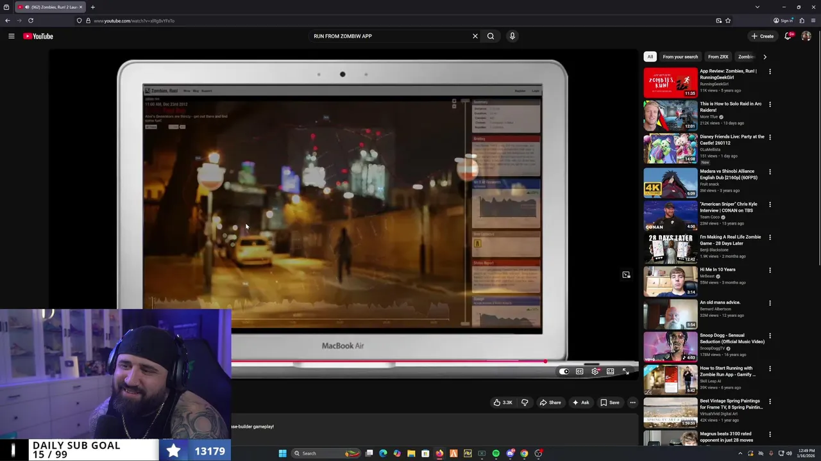Open options for American Sniper Chris Kyle video

click(x=770, y=205)
